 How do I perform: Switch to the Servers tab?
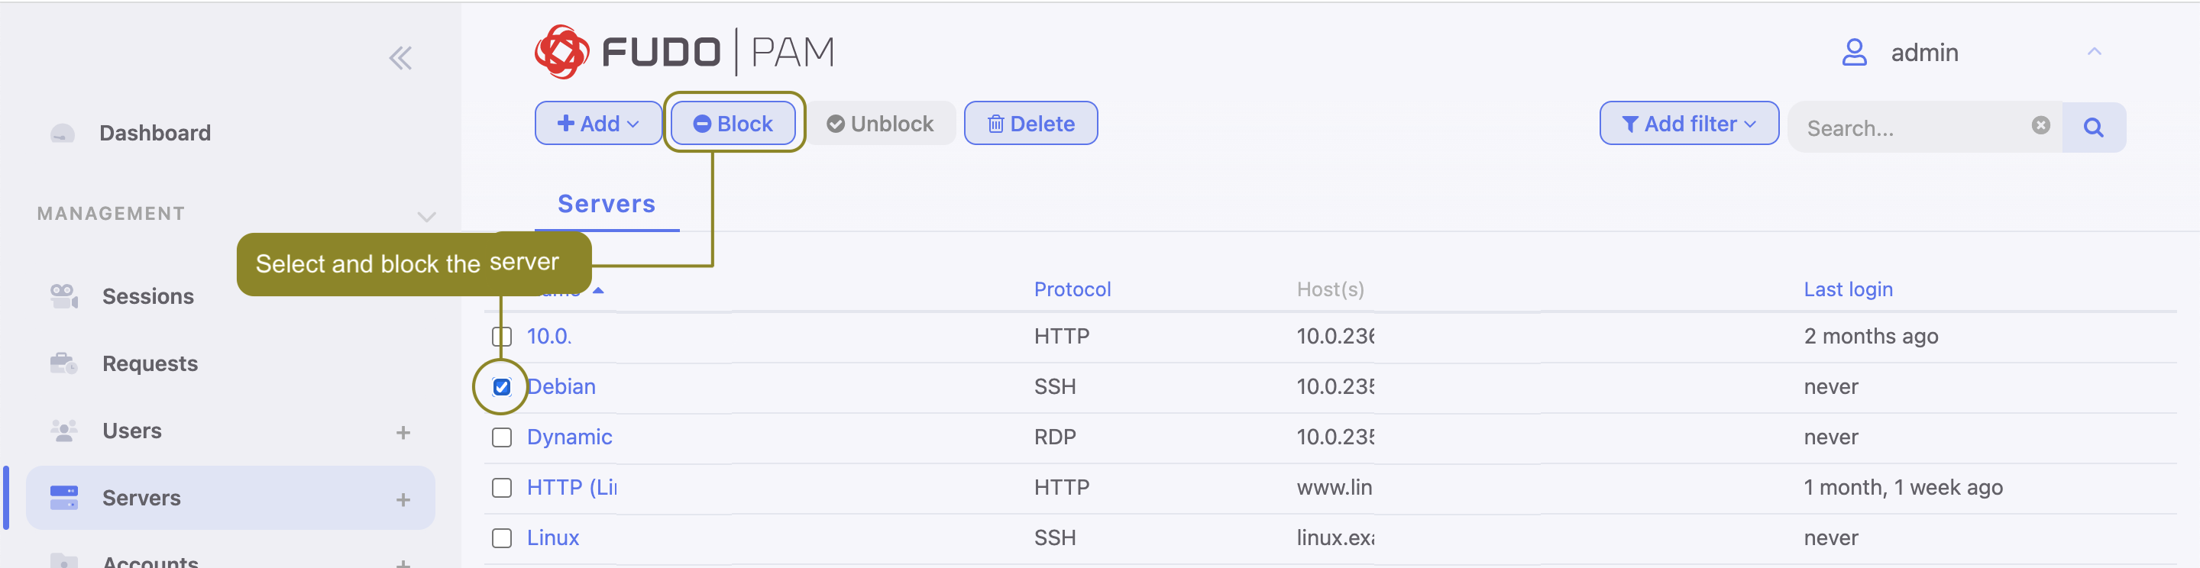[x=607, y=203]
